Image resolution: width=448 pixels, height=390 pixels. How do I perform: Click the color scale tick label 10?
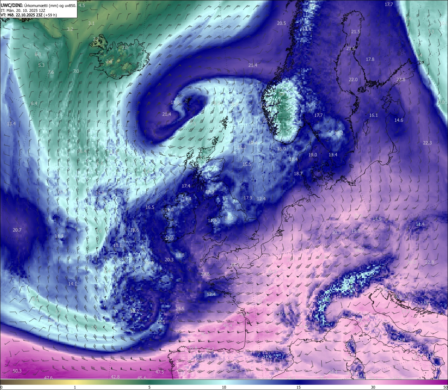tap(224, 387)
